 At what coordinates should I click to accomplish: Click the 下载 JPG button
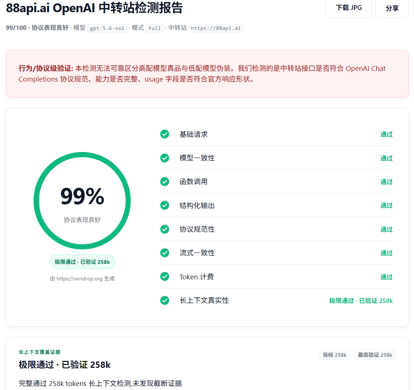[x=348, y=8]
